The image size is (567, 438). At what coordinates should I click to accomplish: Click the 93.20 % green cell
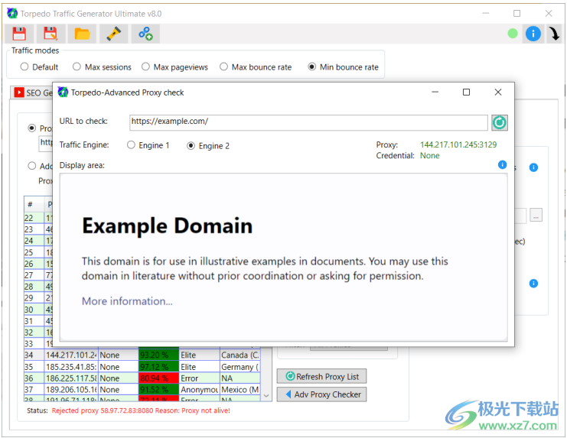pos(158,355)
